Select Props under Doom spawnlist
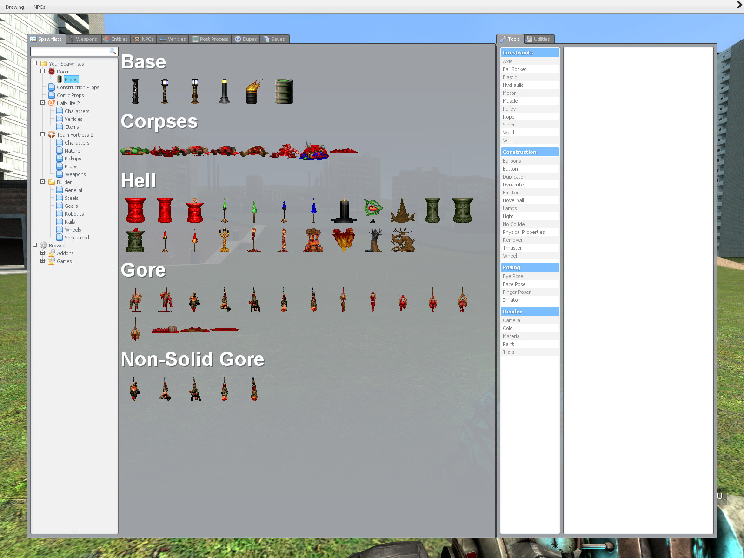 [x=71, y=80]
